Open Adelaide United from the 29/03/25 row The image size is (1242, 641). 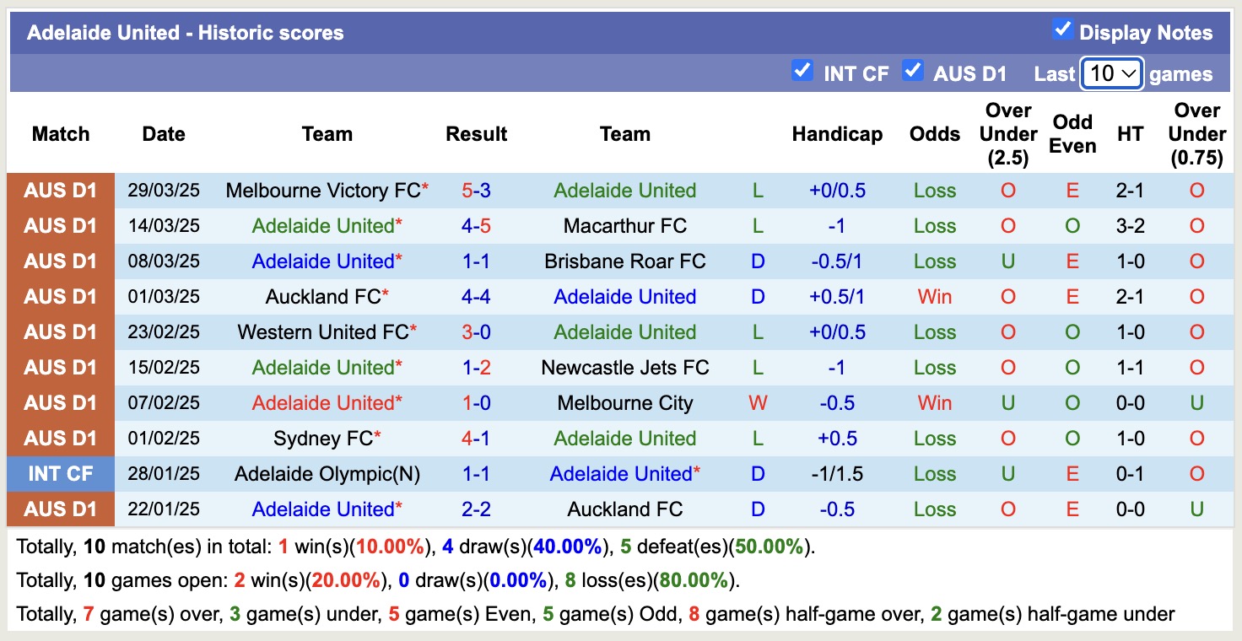[624, 190]
